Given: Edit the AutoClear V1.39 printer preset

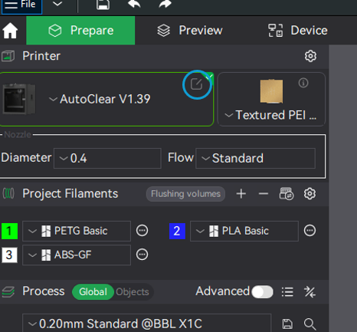Looking at the screenshot, I should tap(197, 84).
